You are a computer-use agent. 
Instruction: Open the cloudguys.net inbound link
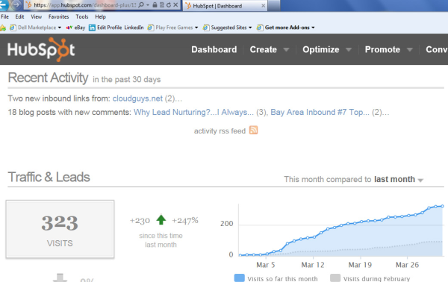(137, 98)
